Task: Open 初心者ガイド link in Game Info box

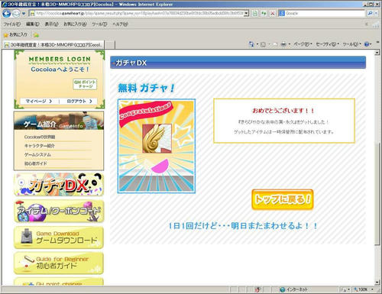Action: [36, 163]
